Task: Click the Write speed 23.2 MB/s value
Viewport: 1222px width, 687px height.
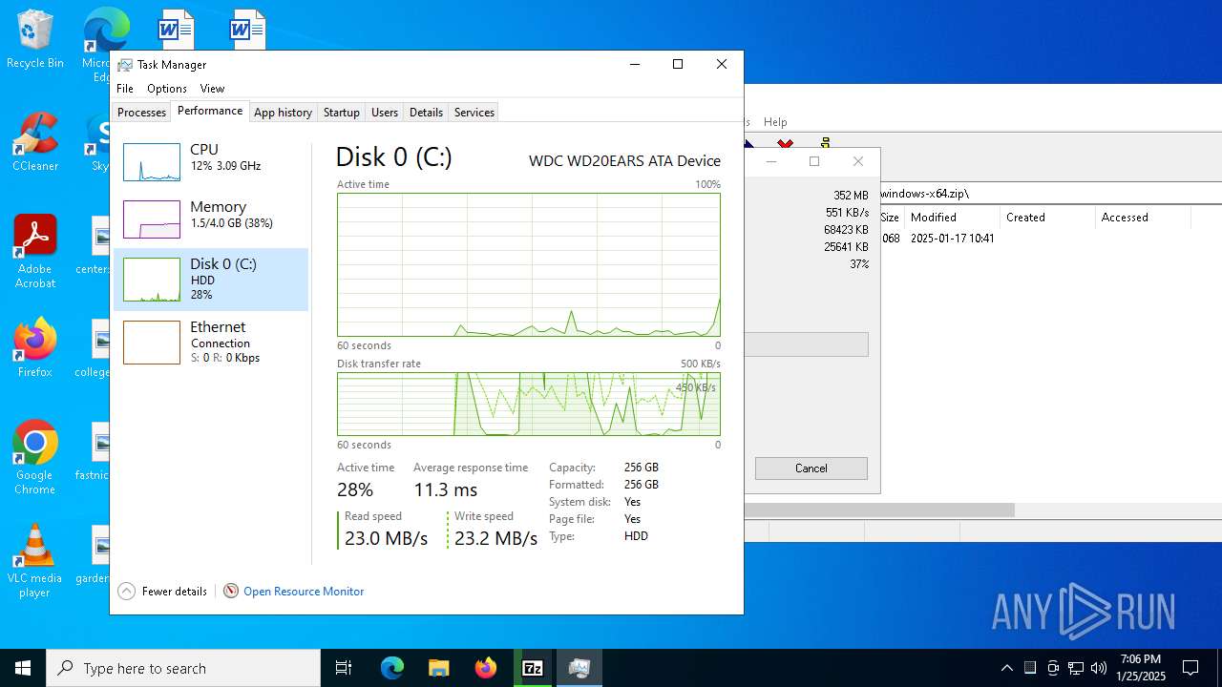Action: tap(495, 538)
